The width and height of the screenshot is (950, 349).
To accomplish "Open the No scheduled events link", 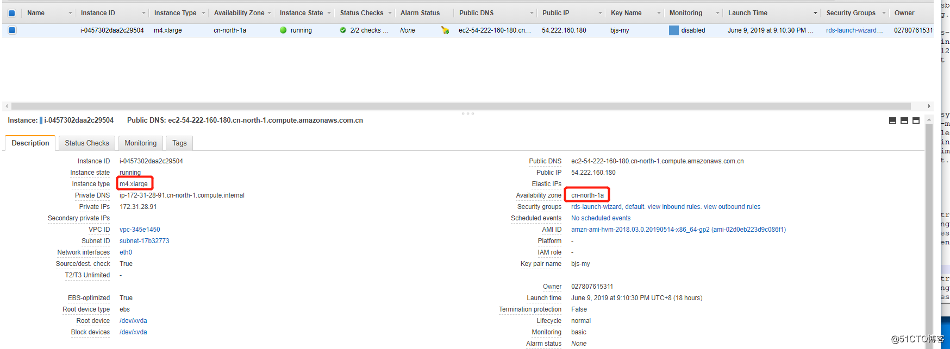I will [x=601, y=218].
